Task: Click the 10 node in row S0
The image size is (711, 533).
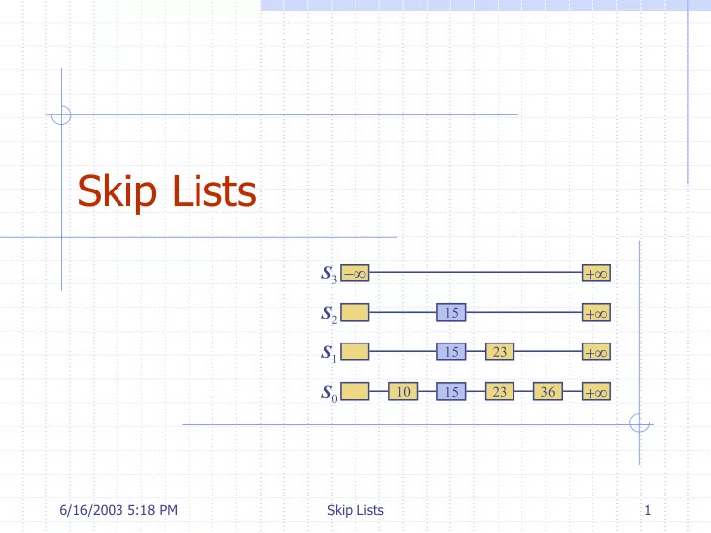Action: [403, 391]
